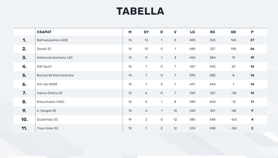Click the LG column header
This screenshot has width=278, height=158.
pos(192,32)
